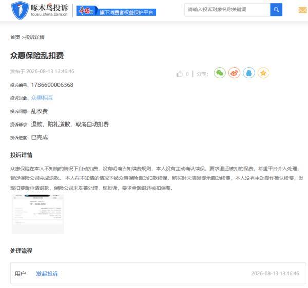The width and height of the screenshot is (308, 288).
Task: Select the complaint number 1786600006368
Action: click(x=52, y=85)
